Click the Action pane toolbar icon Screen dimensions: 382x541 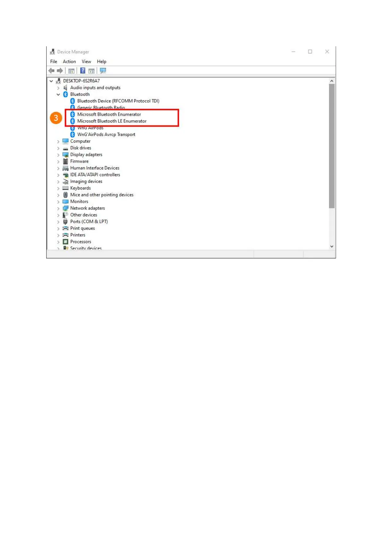pyautogui.click(x=91, y=71)
